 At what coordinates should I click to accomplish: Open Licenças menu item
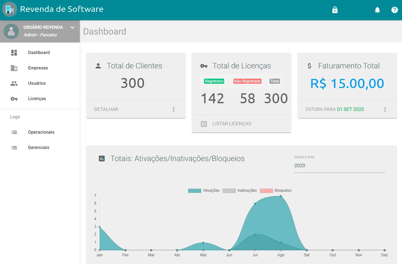coord(40,99)
